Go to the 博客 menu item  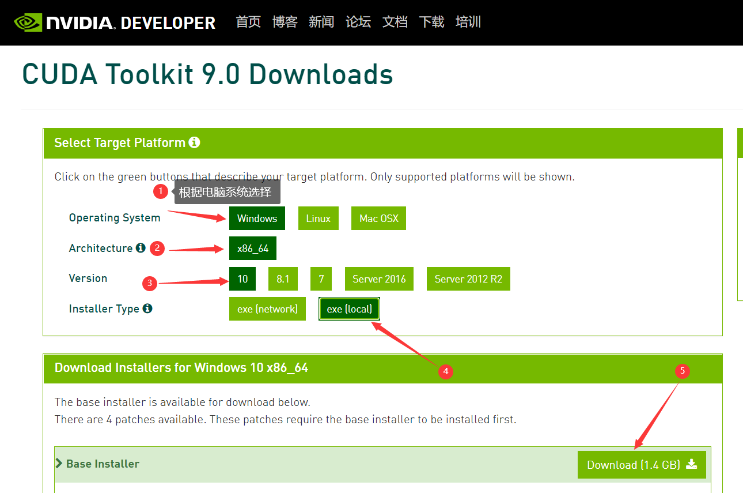click(x=285, y=22)
